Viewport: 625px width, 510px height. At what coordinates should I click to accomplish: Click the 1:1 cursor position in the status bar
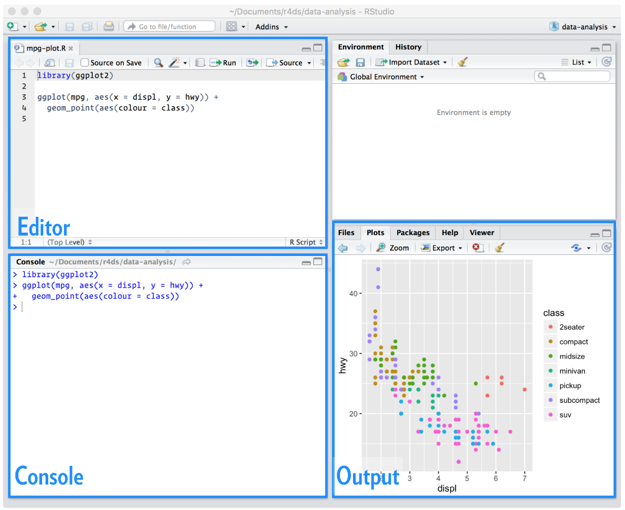(26, 242)
